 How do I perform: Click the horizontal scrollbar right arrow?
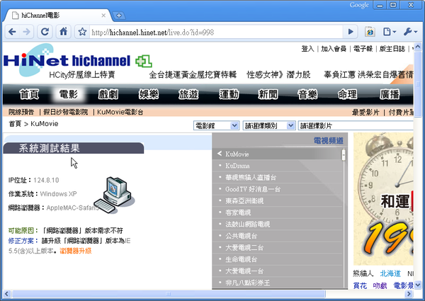click(x=409, y=294)
